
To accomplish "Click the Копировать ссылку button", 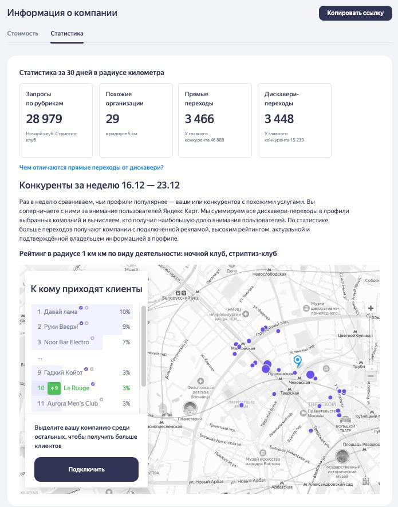I will click(355, 13).
